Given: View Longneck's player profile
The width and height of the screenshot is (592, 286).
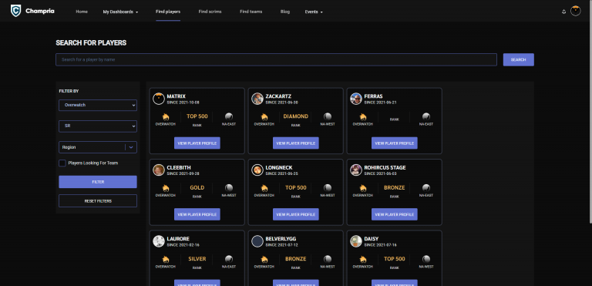Looking at the screenshot, I should (296, 214).
